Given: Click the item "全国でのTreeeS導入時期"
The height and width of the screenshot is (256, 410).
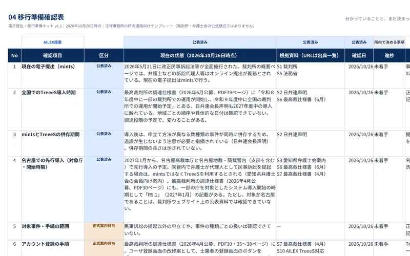Looking at the screenshot, I should [x=49, y=93].
